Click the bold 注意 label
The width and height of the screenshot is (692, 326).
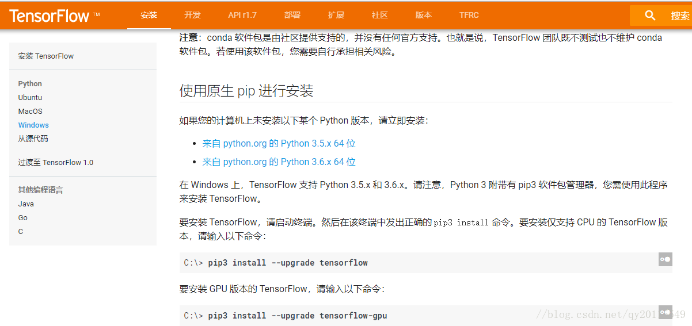coord(188,38)
